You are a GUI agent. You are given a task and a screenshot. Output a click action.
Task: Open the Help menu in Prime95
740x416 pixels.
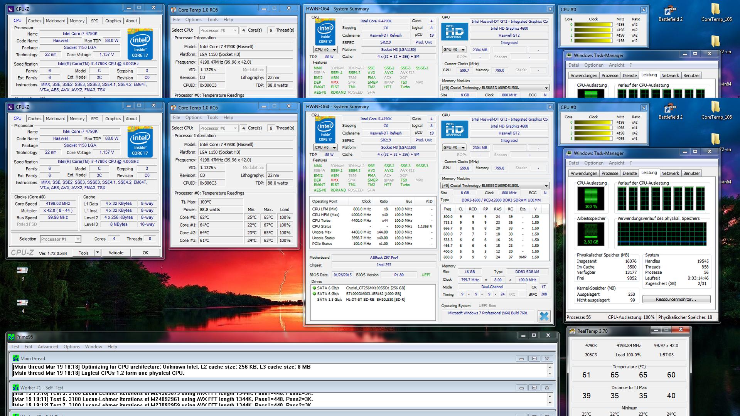pos(112,347)
